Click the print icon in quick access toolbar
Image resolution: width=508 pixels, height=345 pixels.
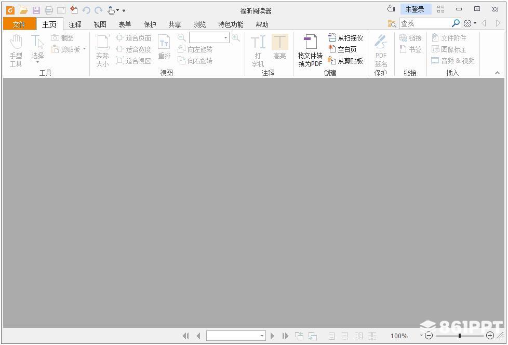coord(49,10)
